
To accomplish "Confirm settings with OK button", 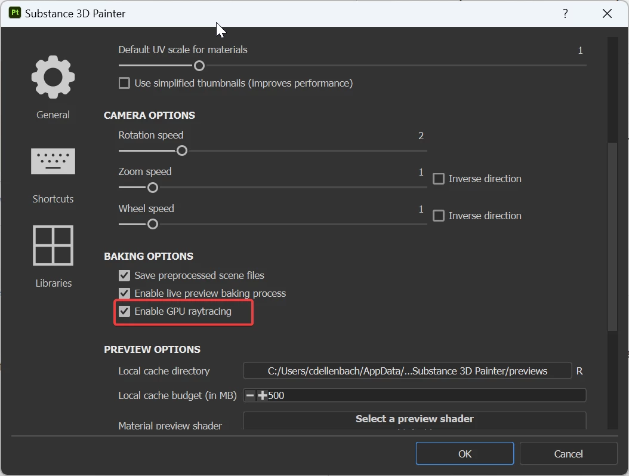I will point(464,453).
